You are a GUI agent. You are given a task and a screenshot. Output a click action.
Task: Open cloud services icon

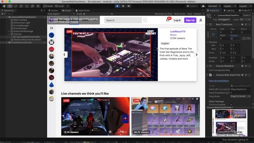point(203,6)
